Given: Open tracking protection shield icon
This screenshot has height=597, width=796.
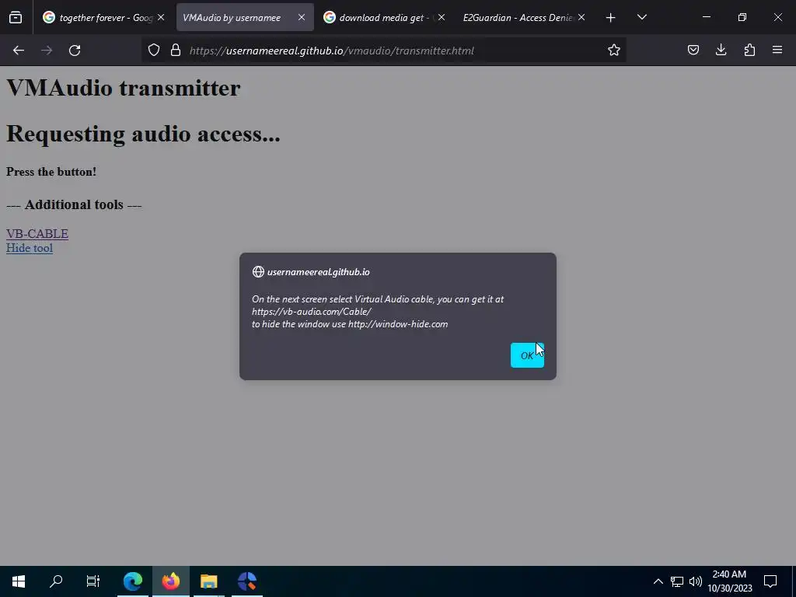Looking at the screenshot, I should pos(154,51).
